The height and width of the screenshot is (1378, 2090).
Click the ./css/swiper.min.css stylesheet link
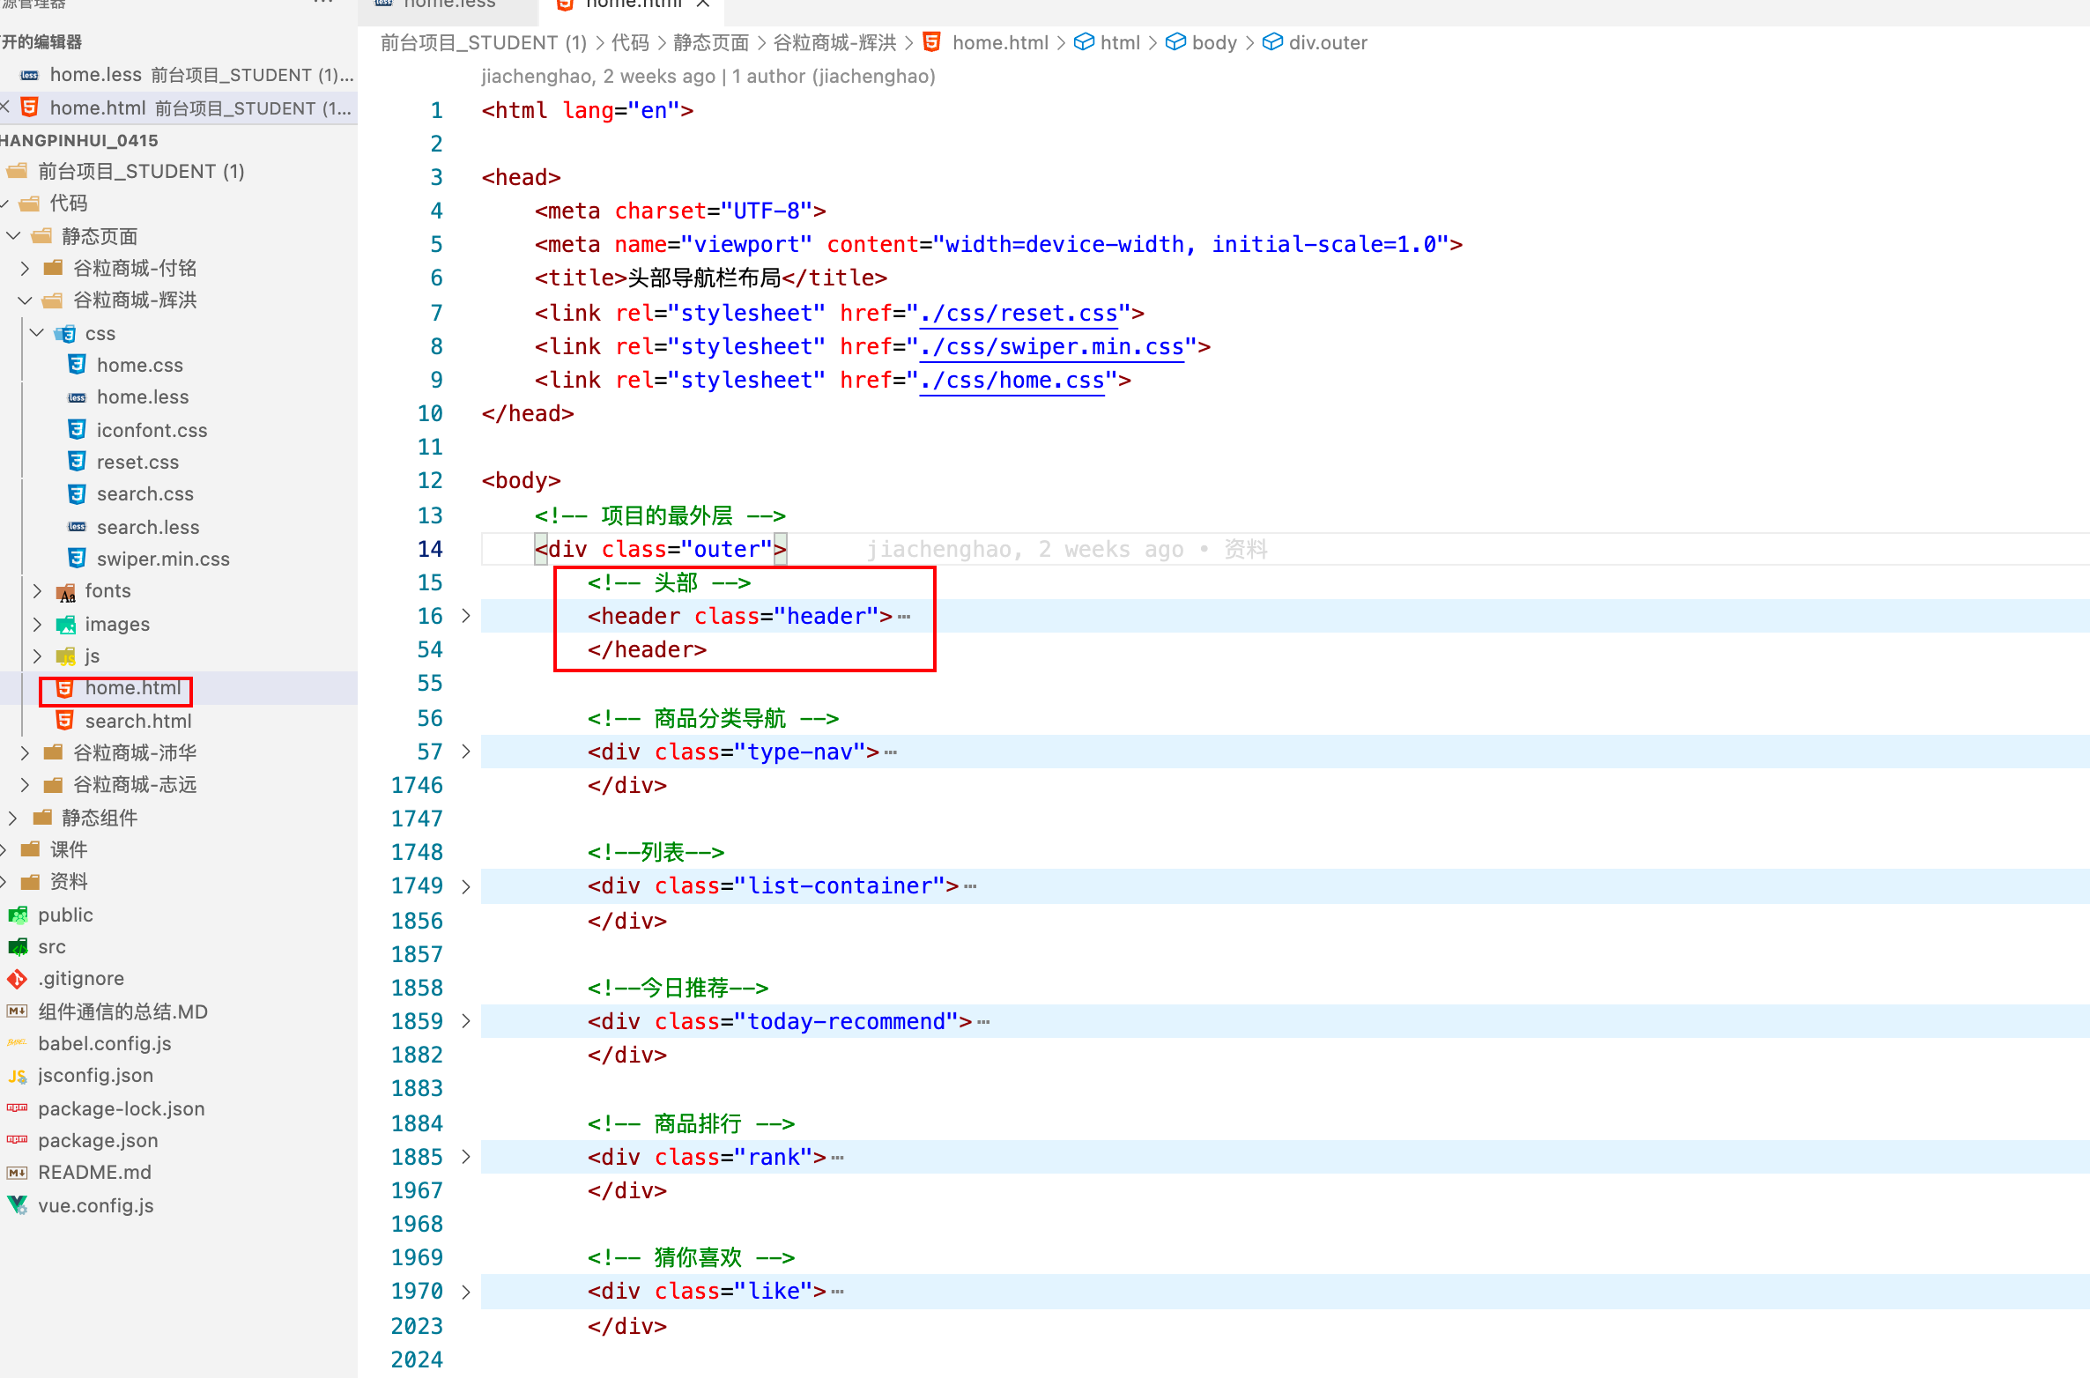(x=1052, y=346)
